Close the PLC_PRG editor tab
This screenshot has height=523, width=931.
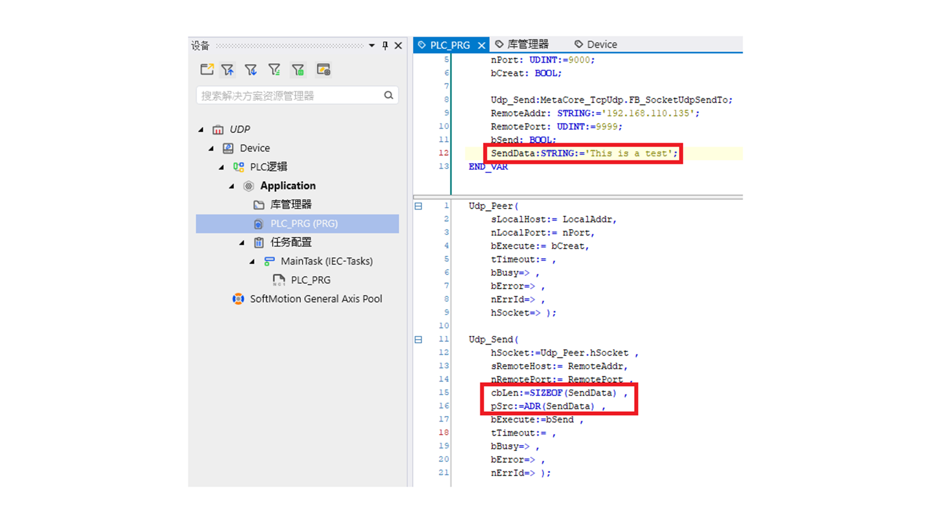click(482, 46)
